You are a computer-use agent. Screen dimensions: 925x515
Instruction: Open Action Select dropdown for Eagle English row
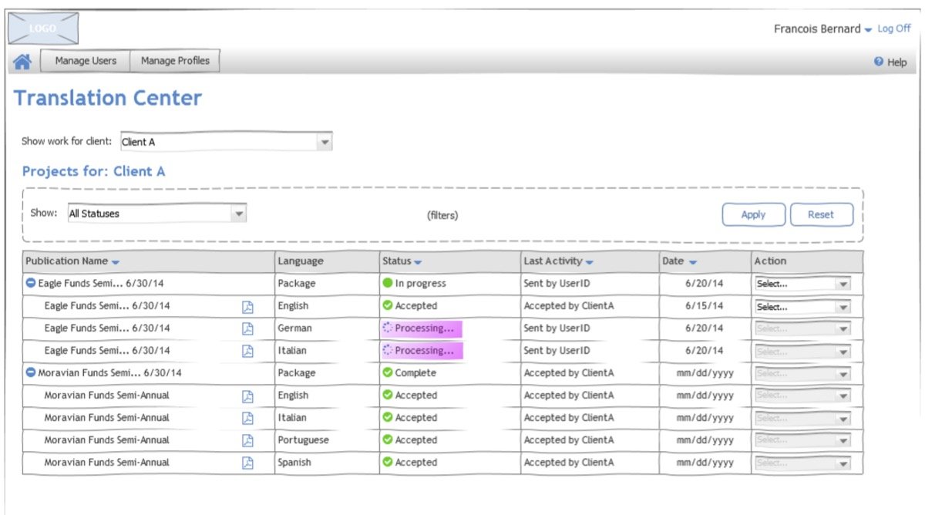(x=803, y=307)
